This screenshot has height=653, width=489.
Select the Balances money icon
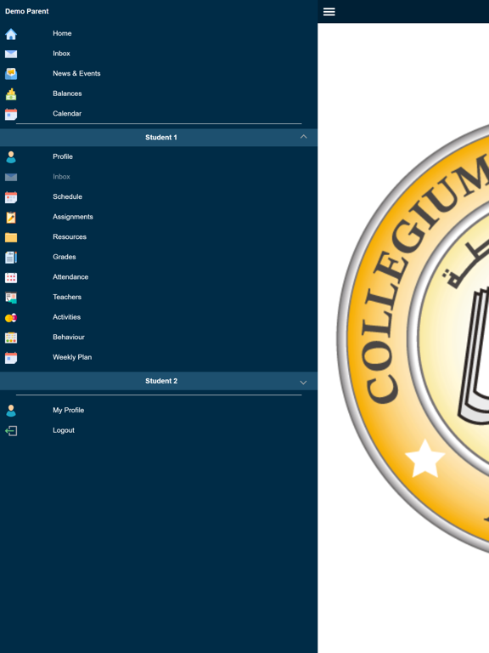(x=11, y=94)
